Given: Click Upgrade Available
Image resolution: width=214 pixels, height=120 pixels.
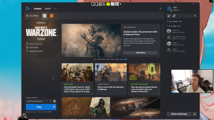Looking at the screenshot, I should 34,51.
